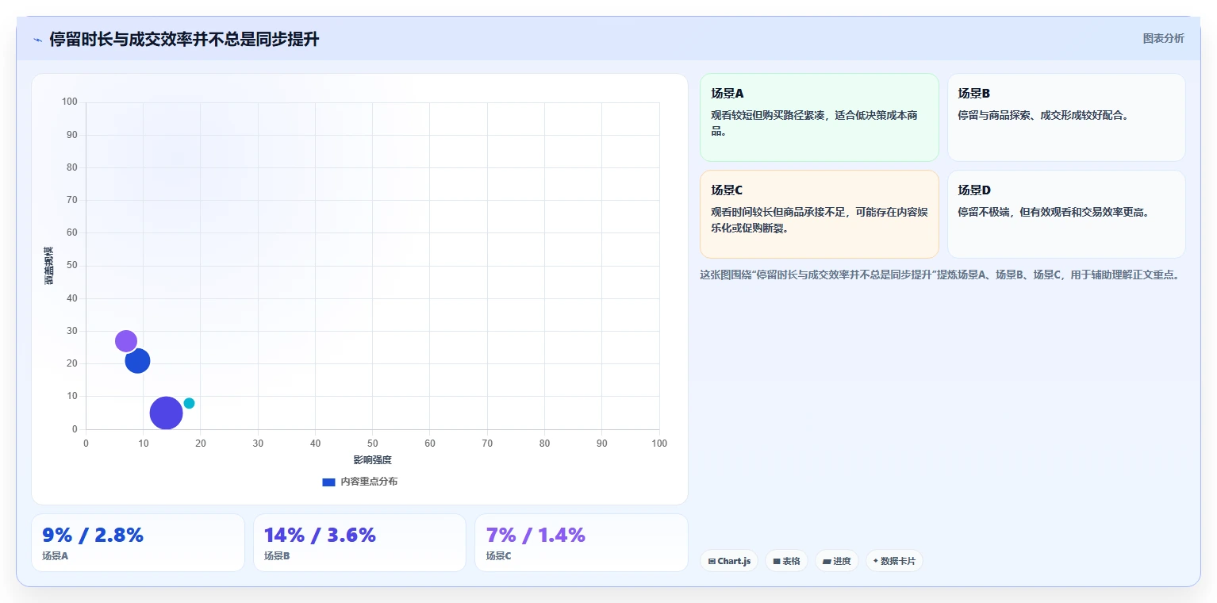Click the 影响强度 x-axis title
Image resolution: width=1217 pixels, height=603 pixels.
[373, 460]
